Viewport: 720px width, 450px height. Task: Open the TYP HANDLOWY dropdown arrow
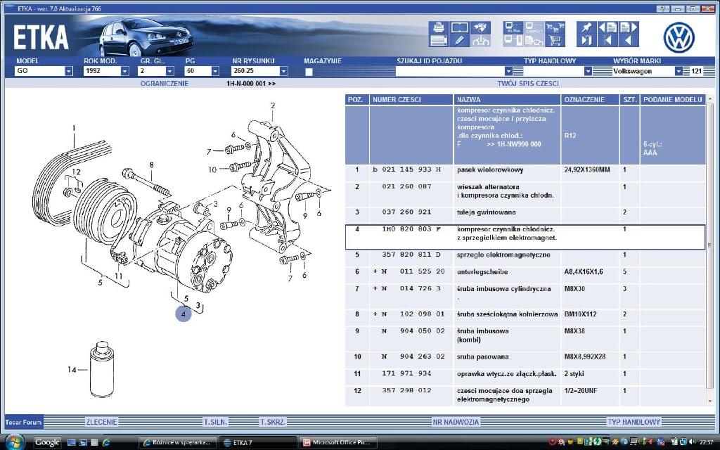click(588, 71)
